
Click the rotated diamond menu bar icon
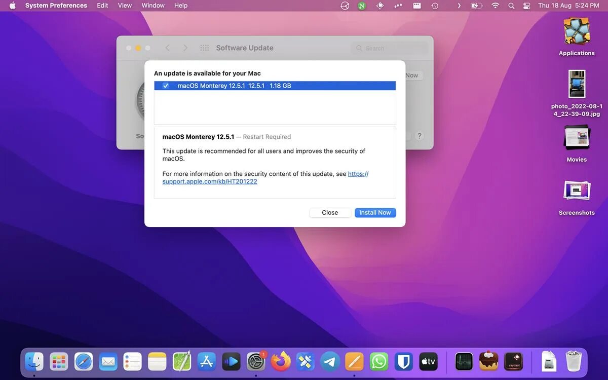coord(380,6)
